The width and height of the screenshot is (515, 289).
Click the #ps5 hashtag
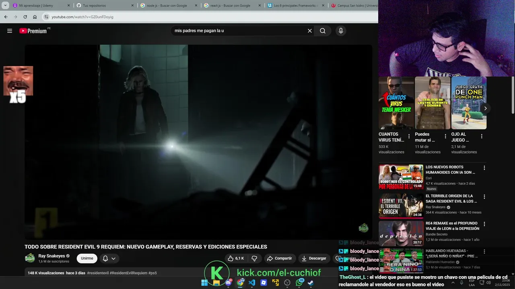[152, 273]
